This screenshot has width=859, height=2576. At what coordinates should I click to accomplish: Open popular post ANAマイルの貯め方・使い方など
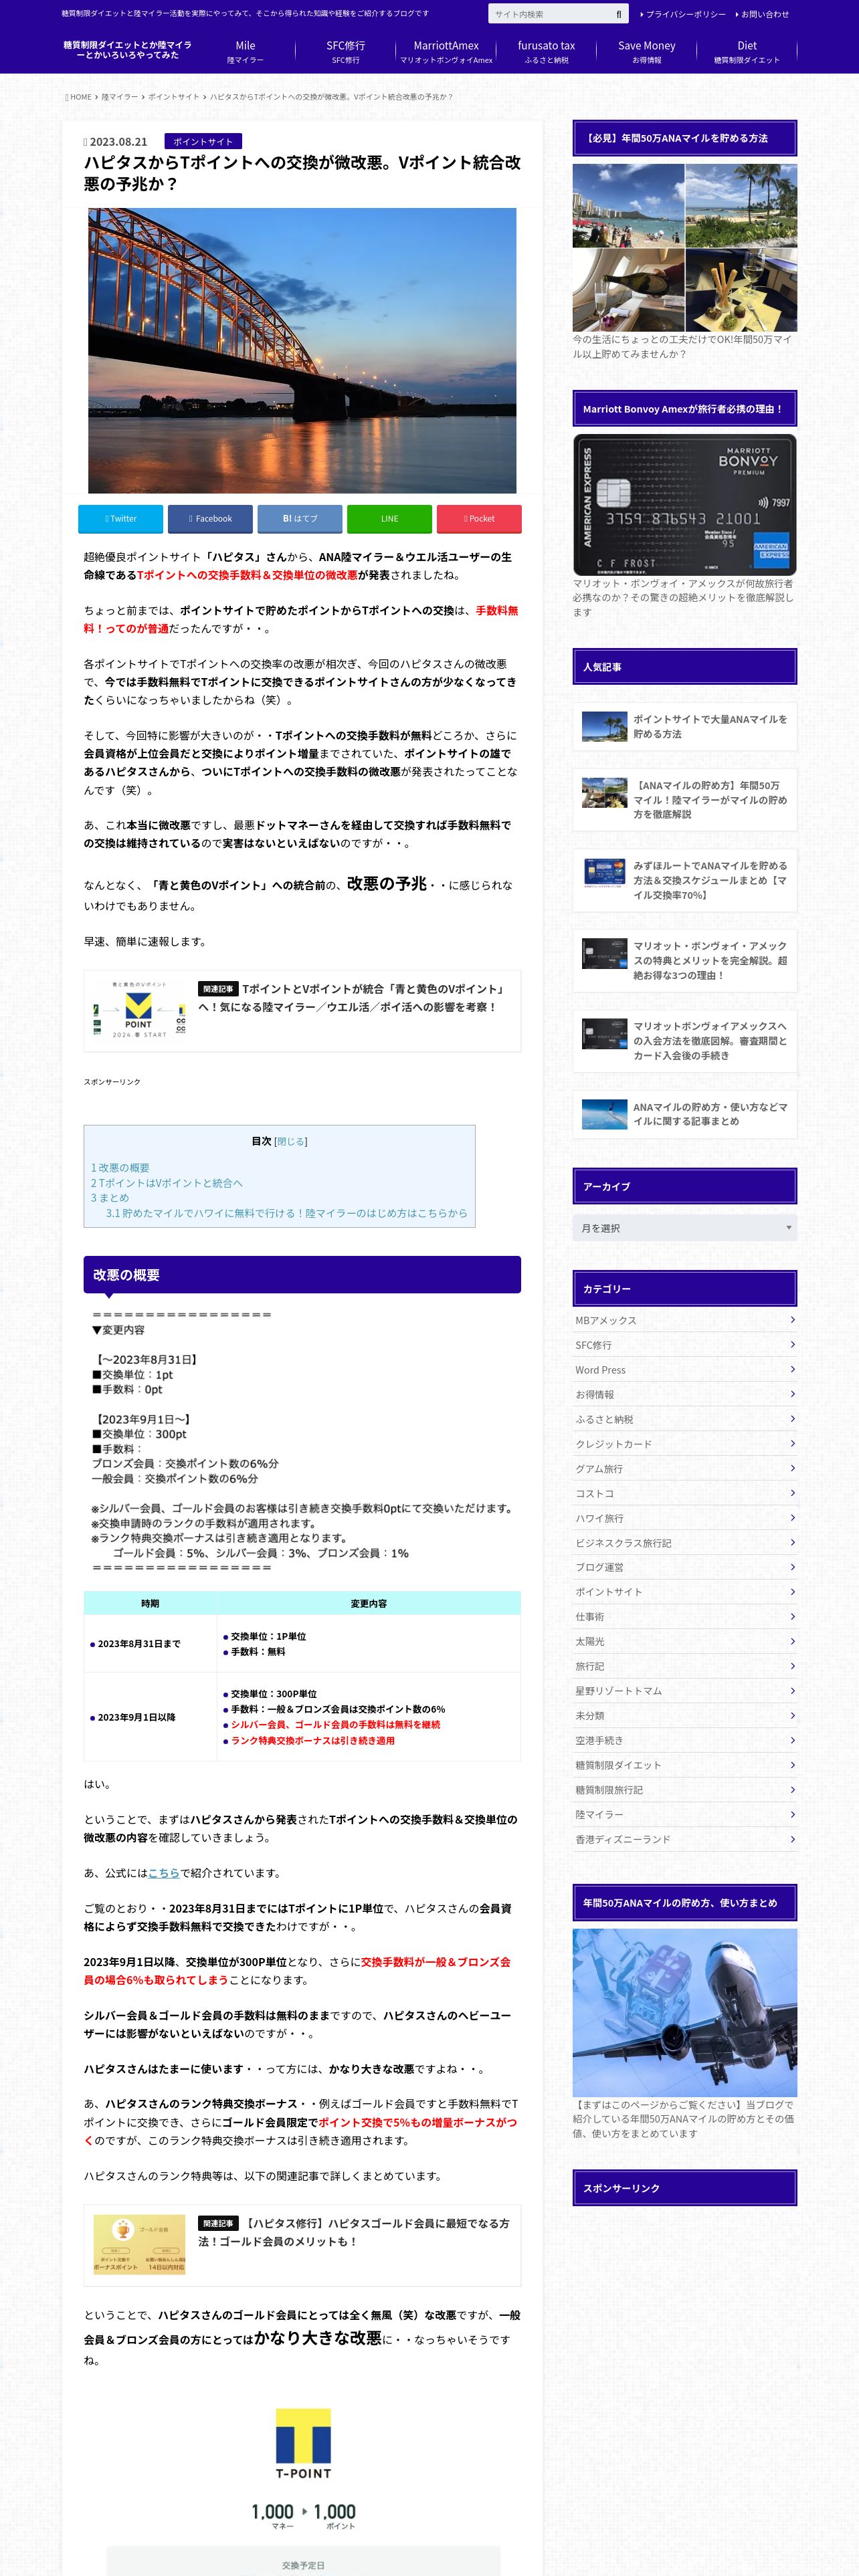685,1114
